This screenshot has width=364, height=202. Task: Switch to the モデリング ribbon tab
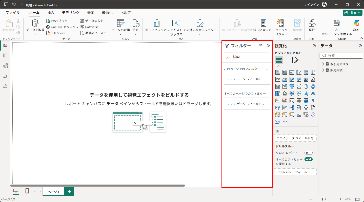click(x=71, y=13)
